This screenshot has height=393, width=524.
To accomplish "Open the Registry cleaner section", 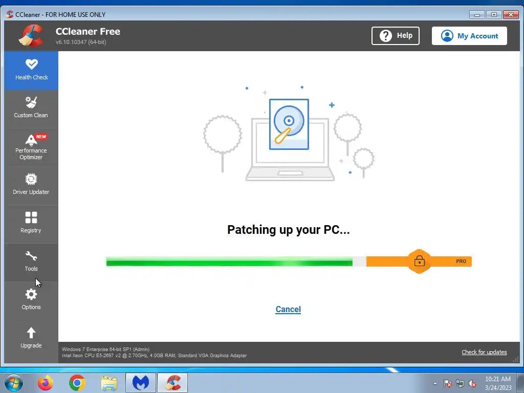I will click(x=31, y=223).
